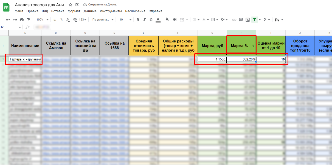This screenshot has width=332, height=165.
Task: Click the 'Оборот продавца топ1/топ10' header
Action: (x=300, y=46)
